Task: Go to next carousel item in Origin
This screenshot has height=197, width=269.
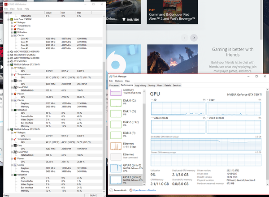Action: pyautogui.click(x=194, y=38)
